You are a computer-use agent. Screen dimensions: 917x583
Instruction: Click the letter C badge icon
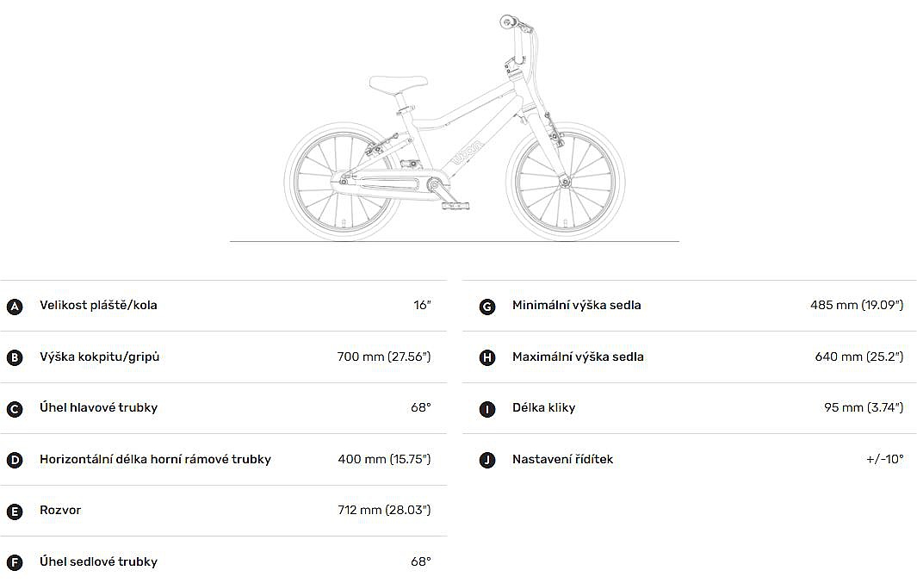pos(15,409)
